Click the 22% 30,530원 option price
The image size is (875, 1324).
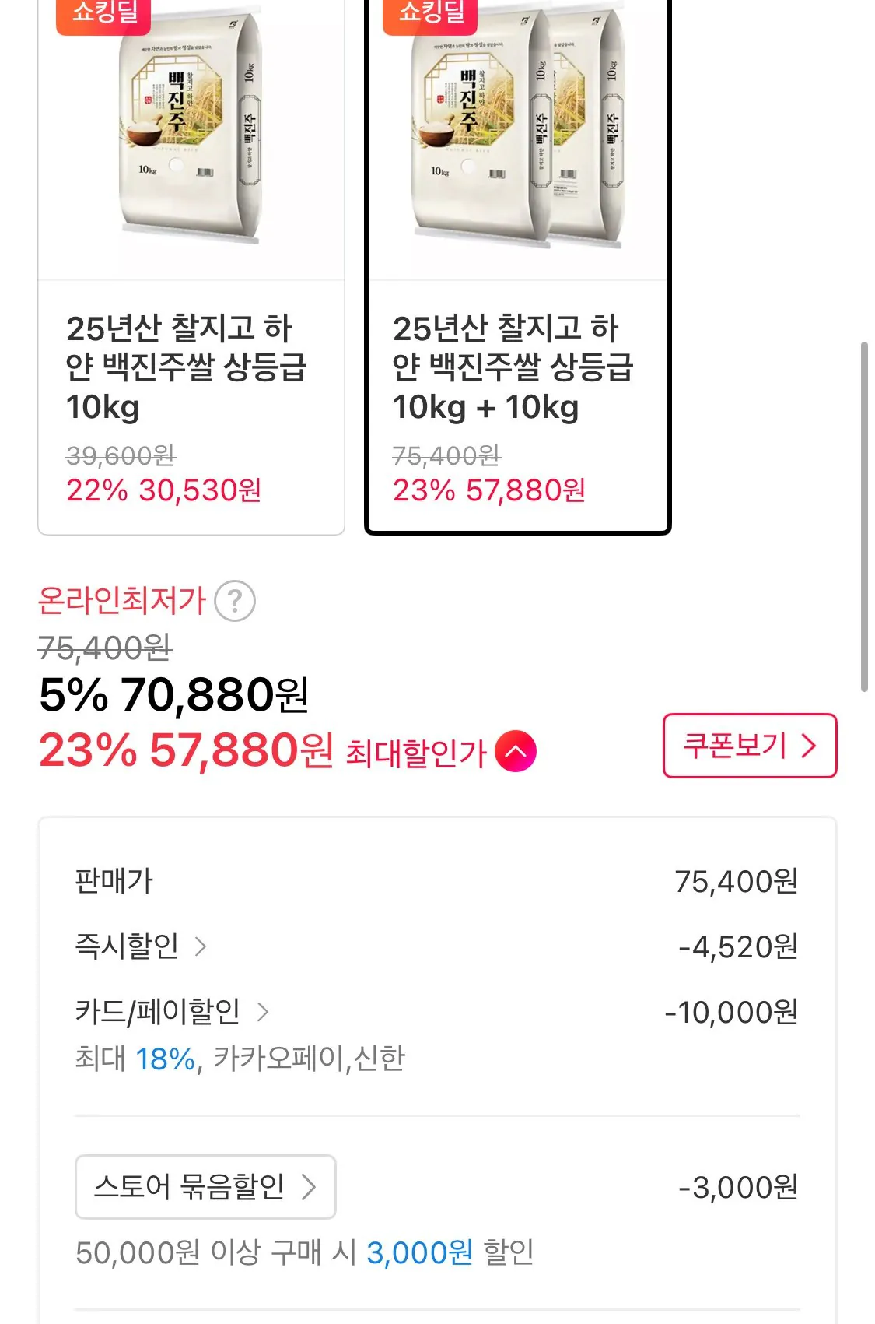pos(164,490)
